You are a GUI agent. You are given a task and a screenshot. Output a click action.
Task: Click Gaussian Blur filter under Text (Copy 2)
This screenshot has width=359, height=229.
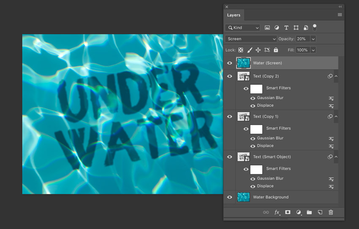point(270,98)
